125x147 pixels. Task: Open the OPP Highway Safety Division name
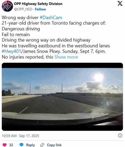pyautogui.click(x=38, y=4)
